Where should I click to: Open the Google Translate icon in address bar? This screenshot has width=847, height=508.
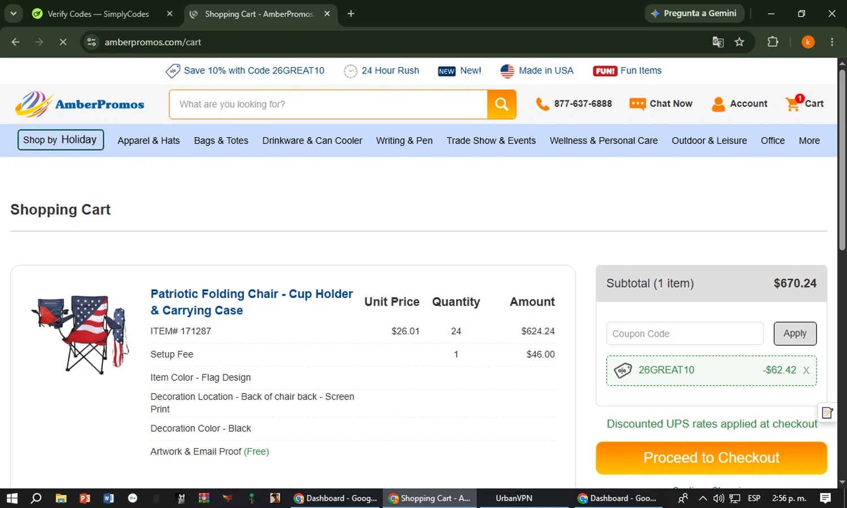coord(718,42)
